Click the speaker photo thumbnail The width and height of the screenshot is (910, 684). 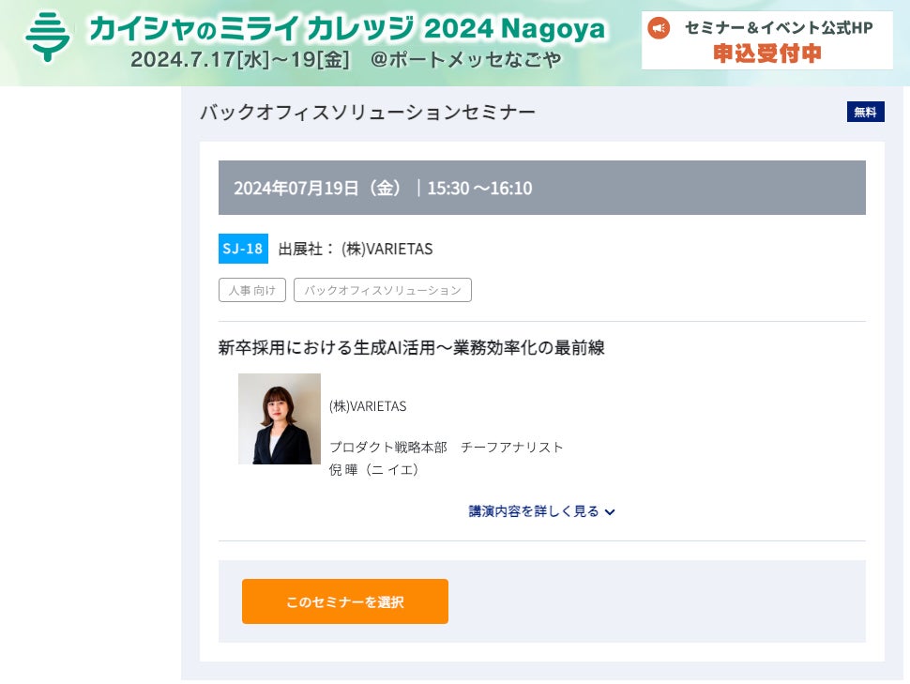click(280, 418)
